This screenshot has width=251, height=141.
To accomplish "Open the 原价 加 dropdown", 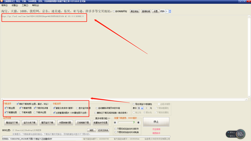I will [140, 108].
